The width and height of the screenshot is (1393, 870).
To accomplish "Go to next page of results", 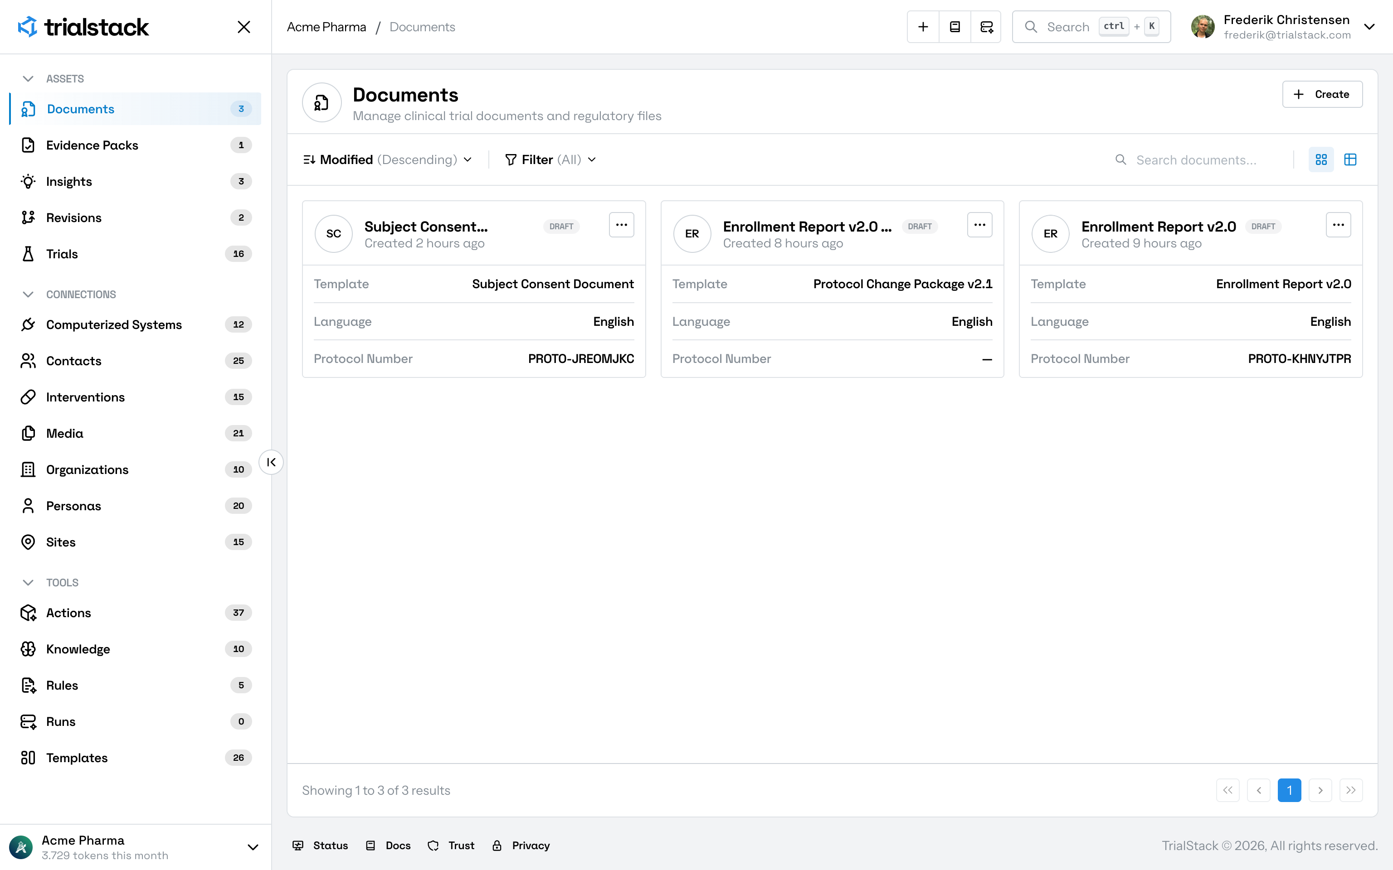I will click(x=1320, y=790).
